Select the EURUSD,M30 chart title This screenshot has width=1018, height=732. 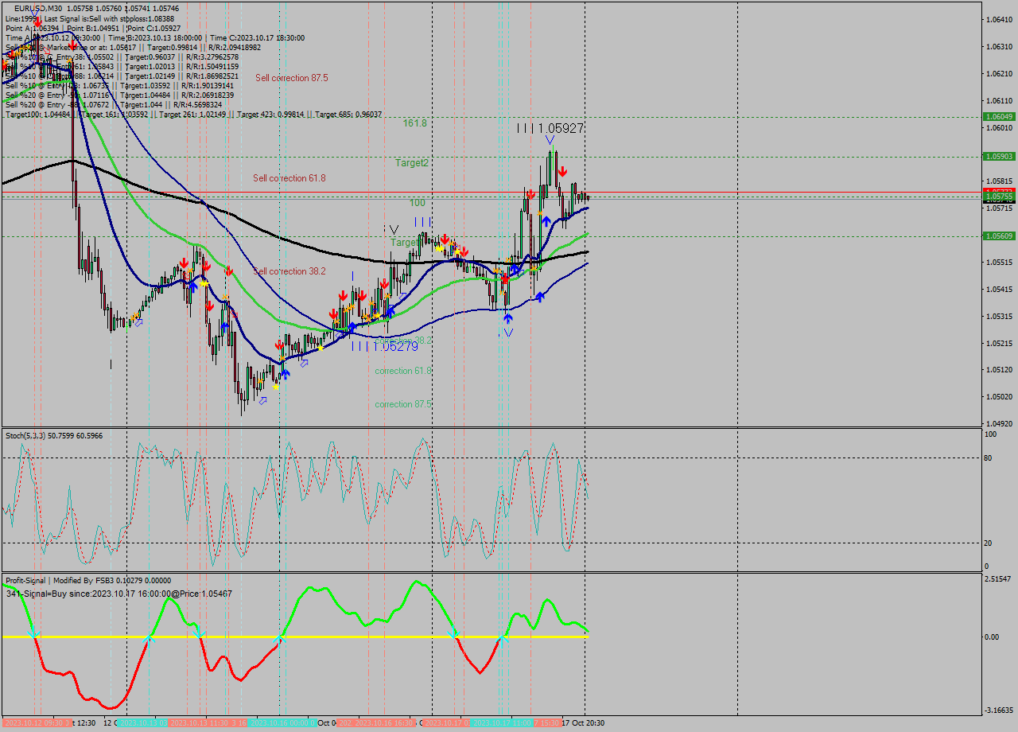pos(25,9)
